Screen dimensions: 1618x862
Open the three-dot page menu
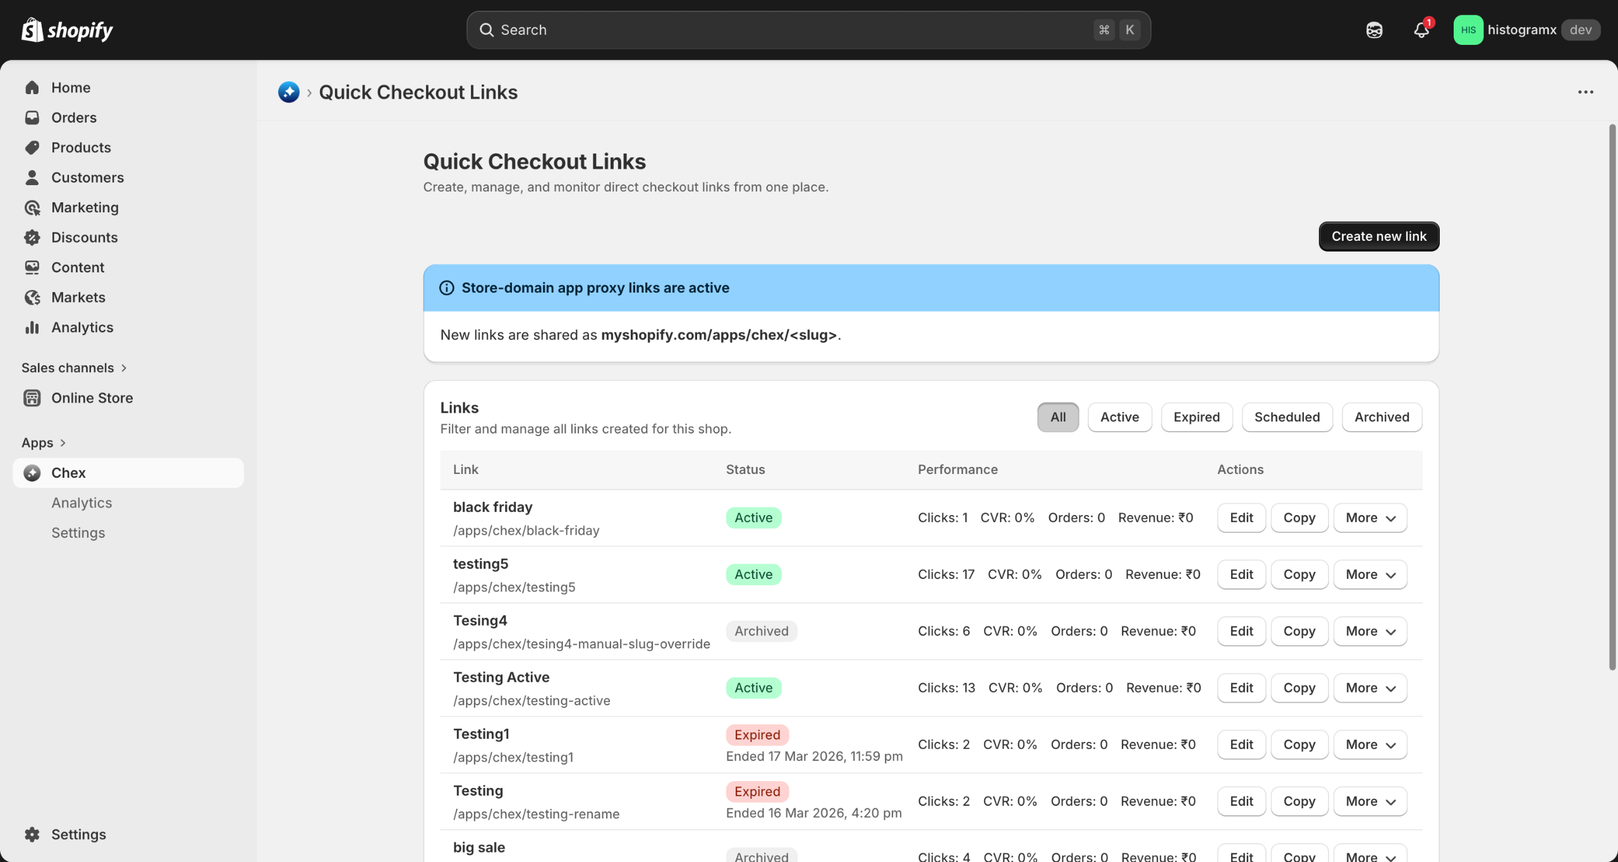pos(1585,92)
